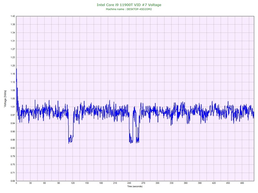
Task: Click the 0.94 y-axis tick label
Action: (13, 123)
